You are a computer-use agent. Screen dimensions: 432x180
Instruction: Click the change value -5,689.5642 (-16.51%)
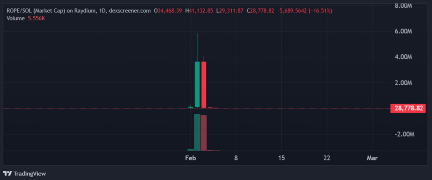(305, 11)
